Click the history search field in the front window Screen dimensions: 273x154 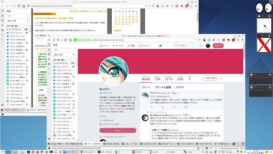pos(64,50)
